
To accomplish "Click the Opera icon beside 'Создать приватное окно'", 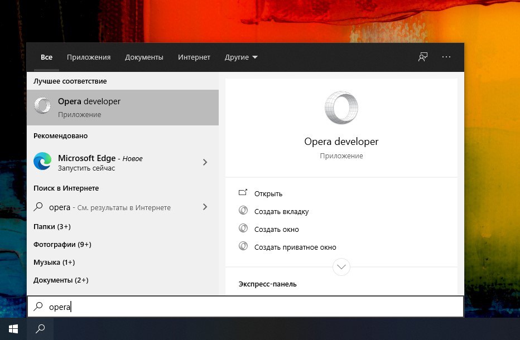I will point(243,246).
